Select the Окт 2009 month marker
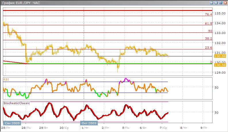The image size is (228, 132). point(89,123)
